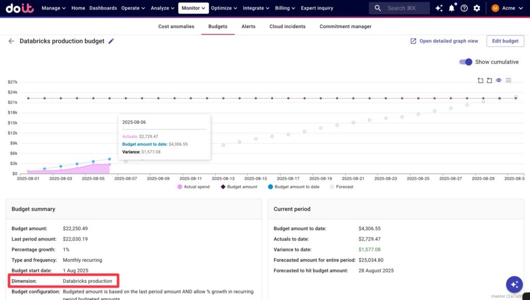
Task: Open the help question mark icon
Action: click(464, 8)
